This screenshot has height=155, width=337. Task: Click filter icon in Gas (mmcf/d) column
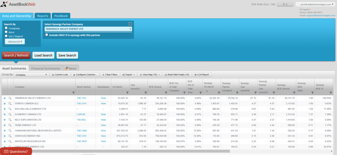point(145,93)
